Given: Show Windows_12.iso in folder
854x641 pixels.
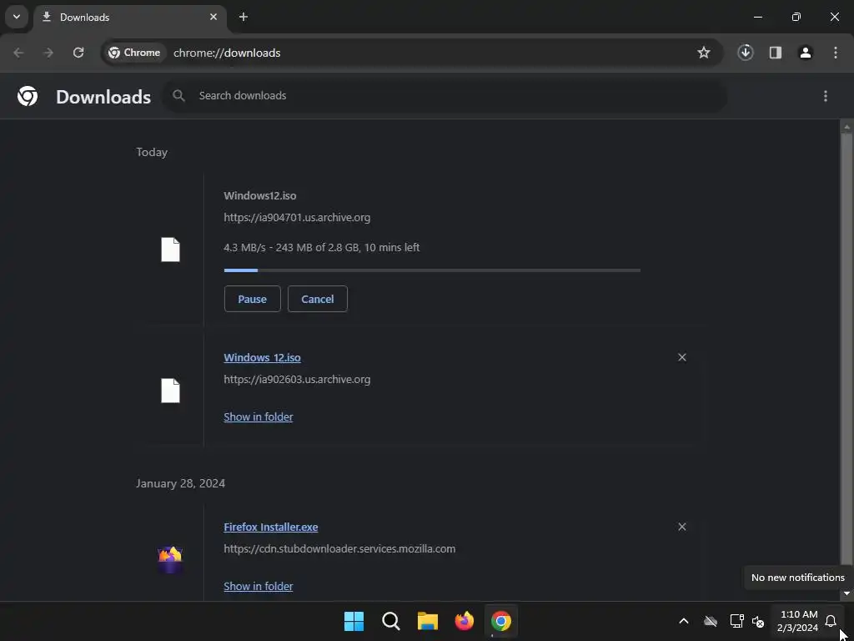Looking at the screenshot, I should [x=259, y=417].
